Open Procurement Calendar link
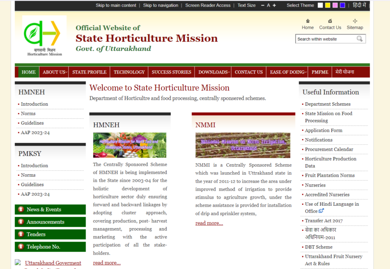Image resolution: width=390 pixels, height=269 pixels. point(329,149)
